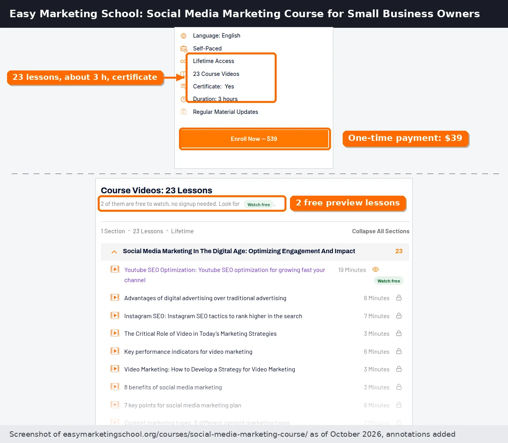Click lock icon for Instagram SEO lesson

pyautogui.click(x=399, y=316)
